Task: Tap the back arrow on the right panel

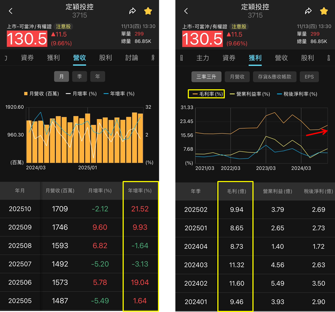Action: pyautogui.click(x=186, y=11)
